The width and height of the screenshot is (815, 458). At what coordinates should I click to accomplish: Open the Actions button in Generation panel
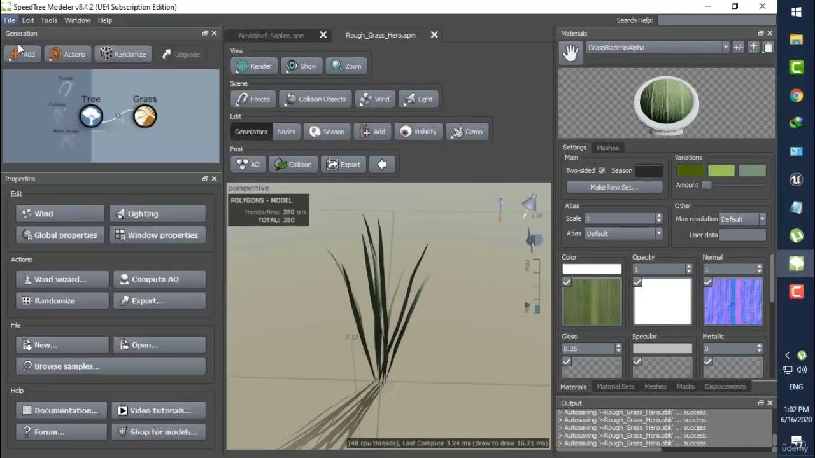67,54
